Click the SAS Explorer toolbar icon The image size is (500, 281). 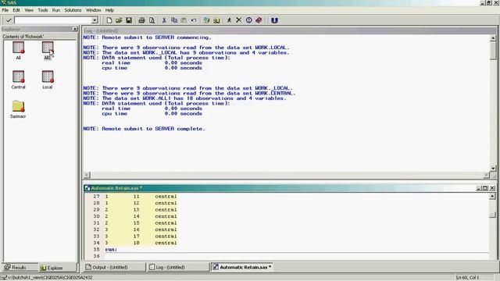click(x=216, y=20)
